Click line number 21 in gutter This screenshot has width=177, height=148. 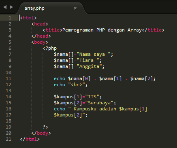[9, 139]
